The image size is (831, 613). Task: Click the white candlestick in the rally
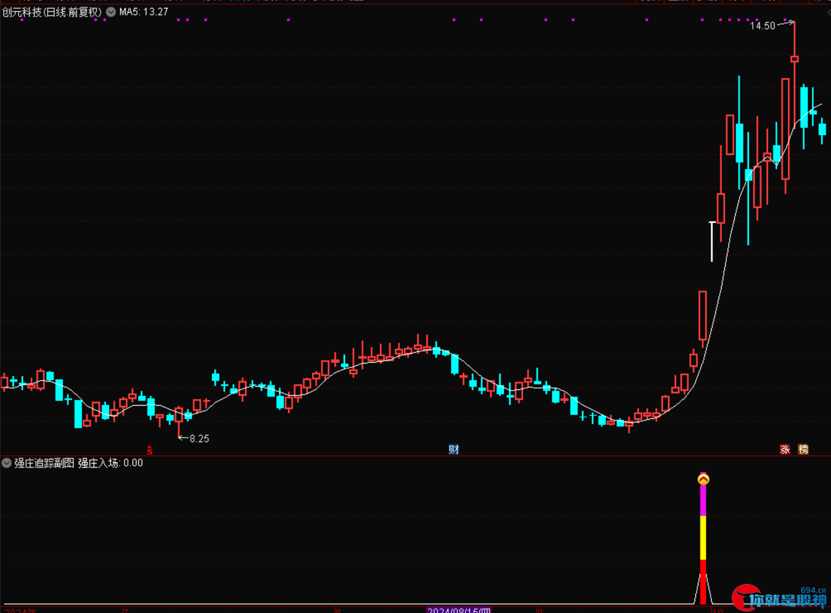pos(712,241)
